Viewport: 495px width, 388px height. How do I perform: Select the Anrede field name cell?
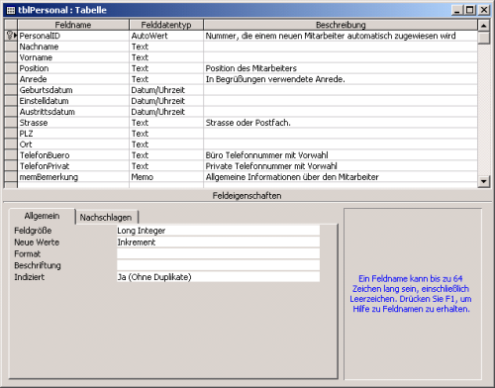click(x=73, y=79)
